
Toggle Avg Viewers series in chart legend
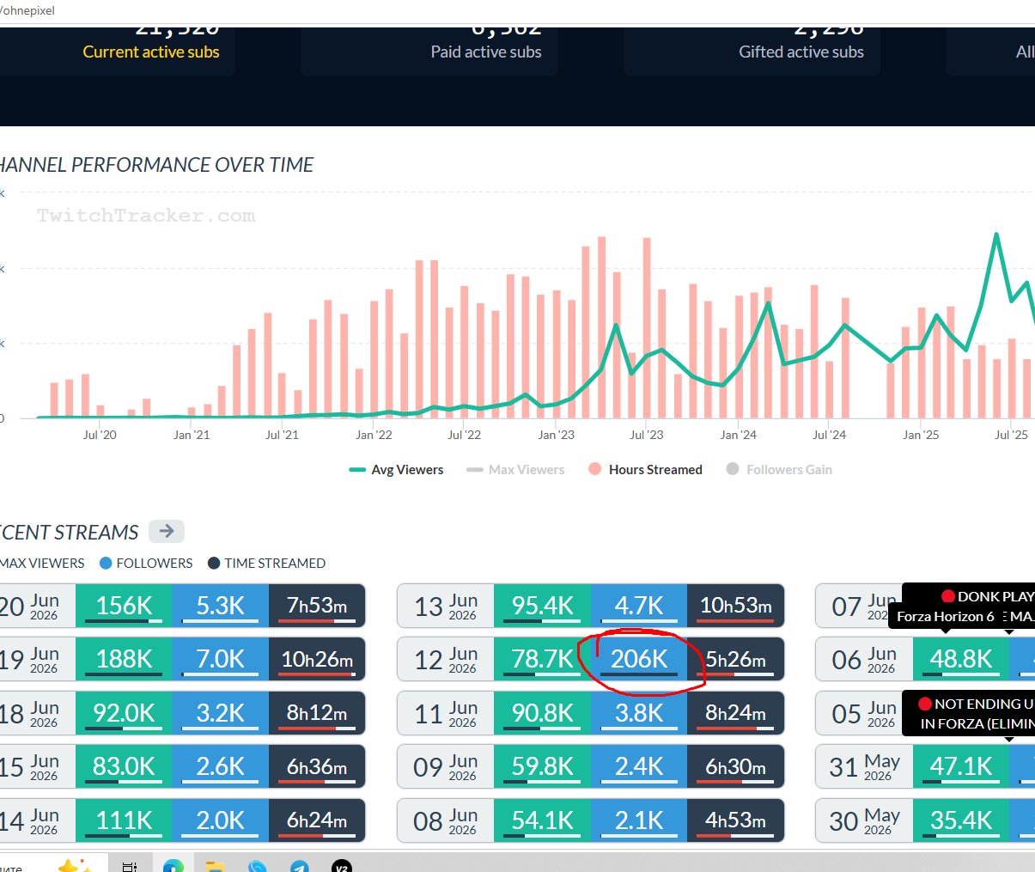(x=397, y=469)
